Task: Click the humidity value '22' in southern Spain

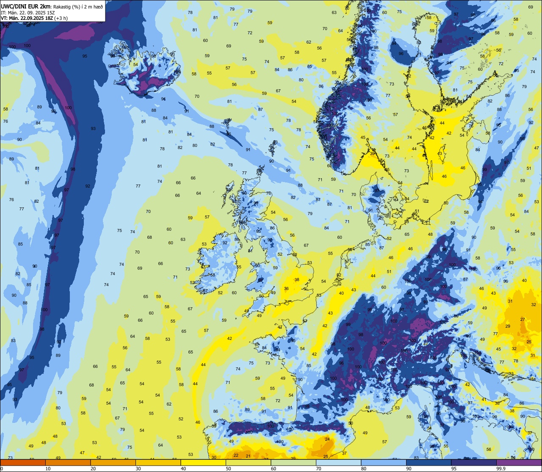Action: click(236, 455)
